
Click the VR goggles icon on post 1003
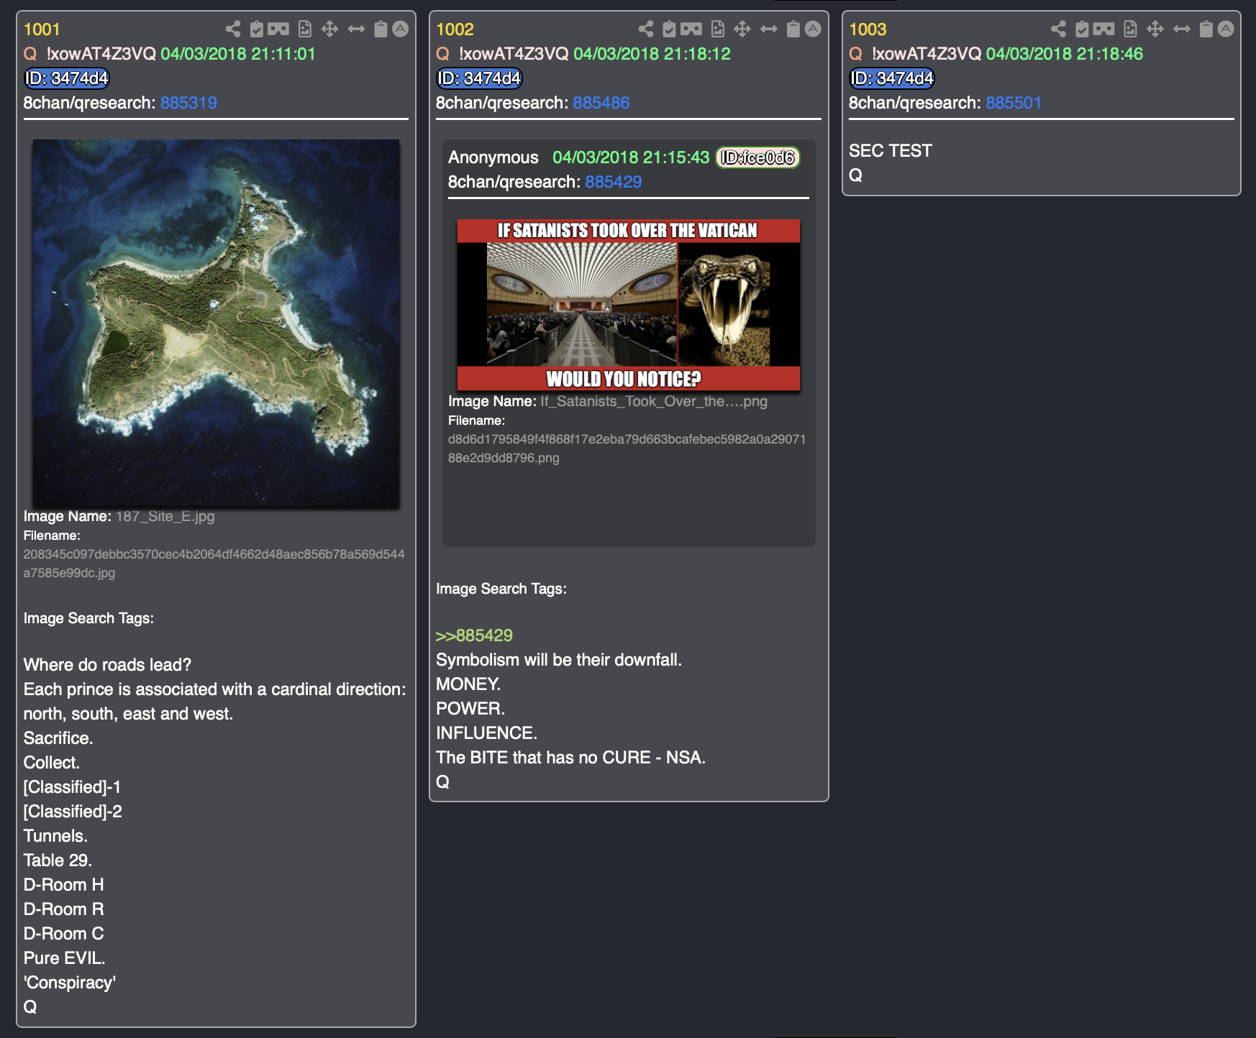point(1104,29)
